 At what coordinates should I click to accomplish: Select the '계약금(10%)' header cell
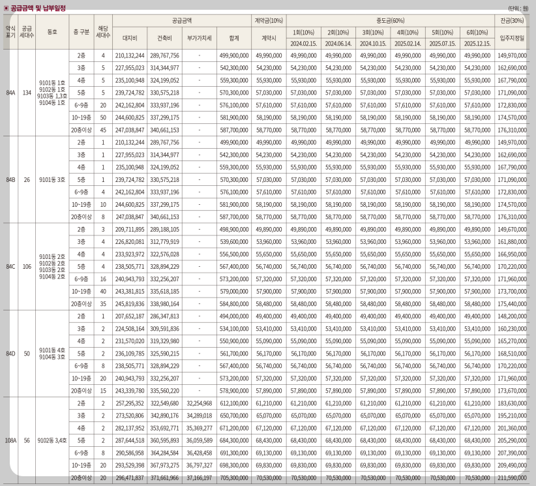[269, 20]
